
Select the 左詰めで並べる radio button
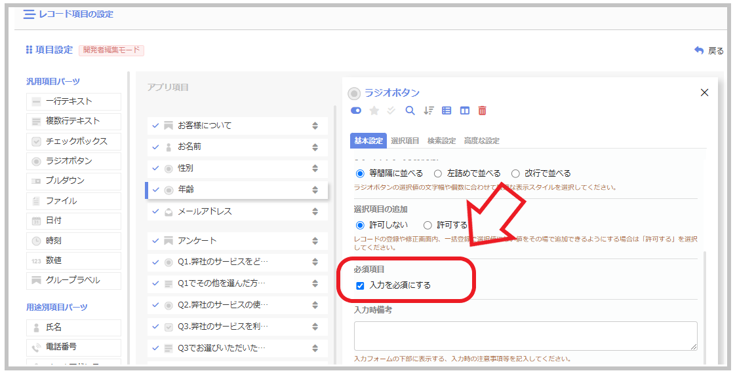pyautogui.click(x=438, y=173)
